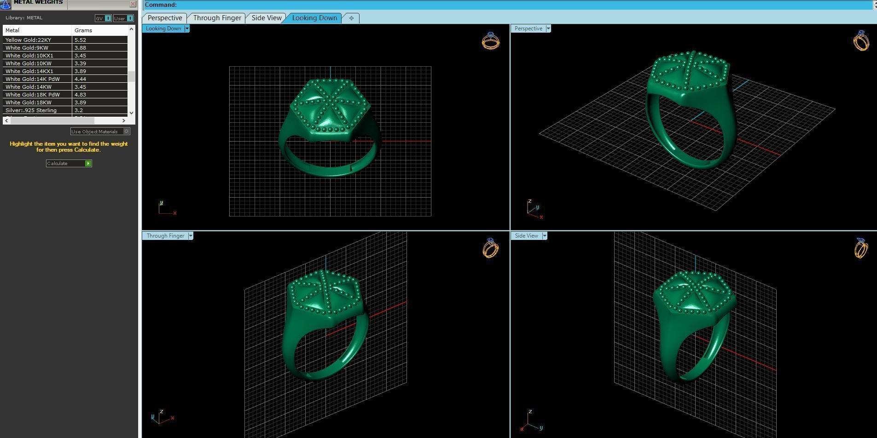Switch to the Side View tab
The width and height of the screenshot is (877, 438).
[x=266, y=18]
